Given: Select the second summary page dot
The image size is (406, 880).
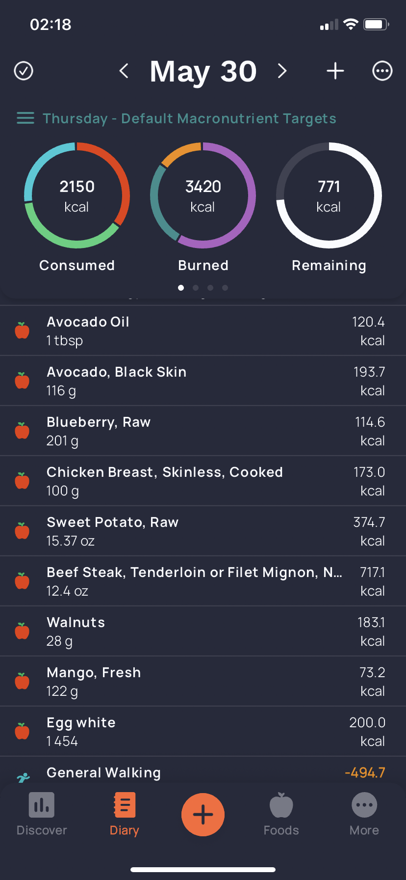Looking at the screenshot, I should coord(196,288).
